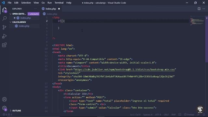The image size is (208, 117).
Task: Select index.php under Open Editors
Action: pyautogui.click(x=25, y=18)
